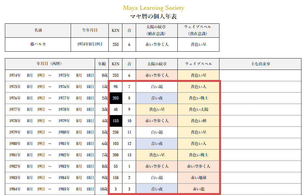Select the 黄色い太陽 wavespell cell
306x195 pixels.
[x=199, y=110]
